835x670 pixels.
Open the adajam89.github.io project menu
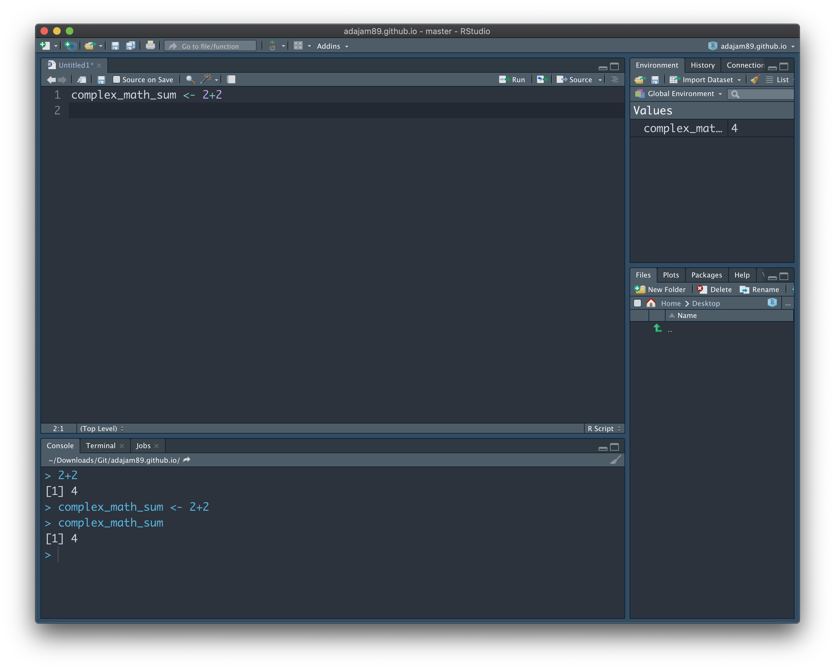coord(751,46)
